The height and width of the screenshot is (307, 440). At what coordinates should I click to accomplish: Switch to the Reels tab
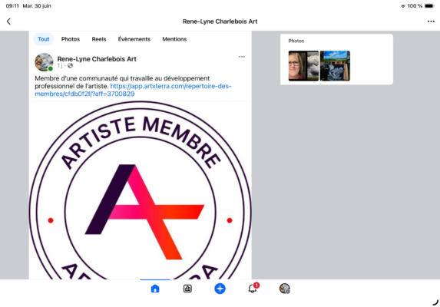[x=99, y=39]
